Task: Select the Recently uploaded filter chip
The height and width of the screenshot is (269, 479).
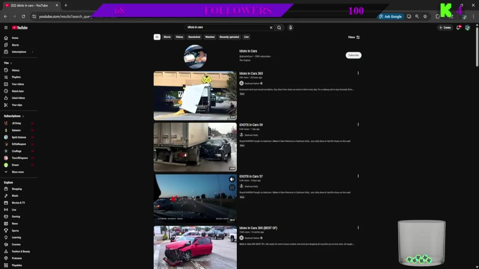Action: 229,37
